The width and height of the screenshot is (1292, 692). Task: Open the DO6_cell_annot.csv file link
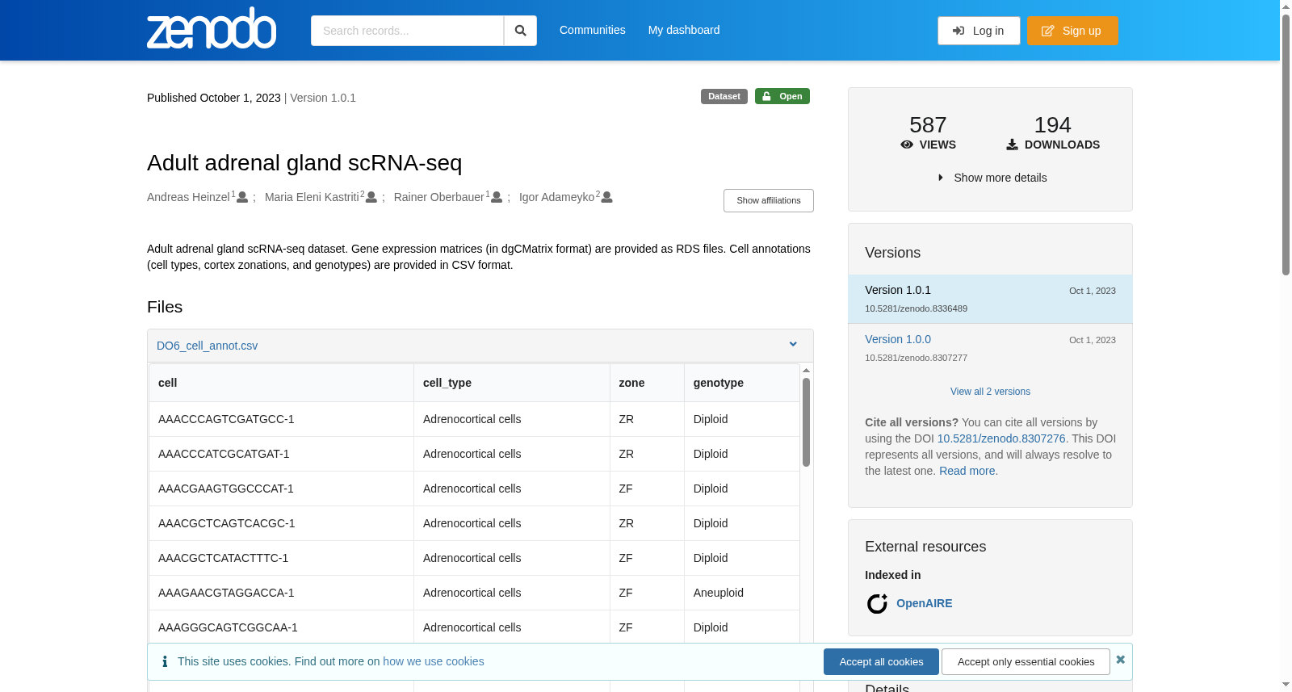(x=207, y=346)
